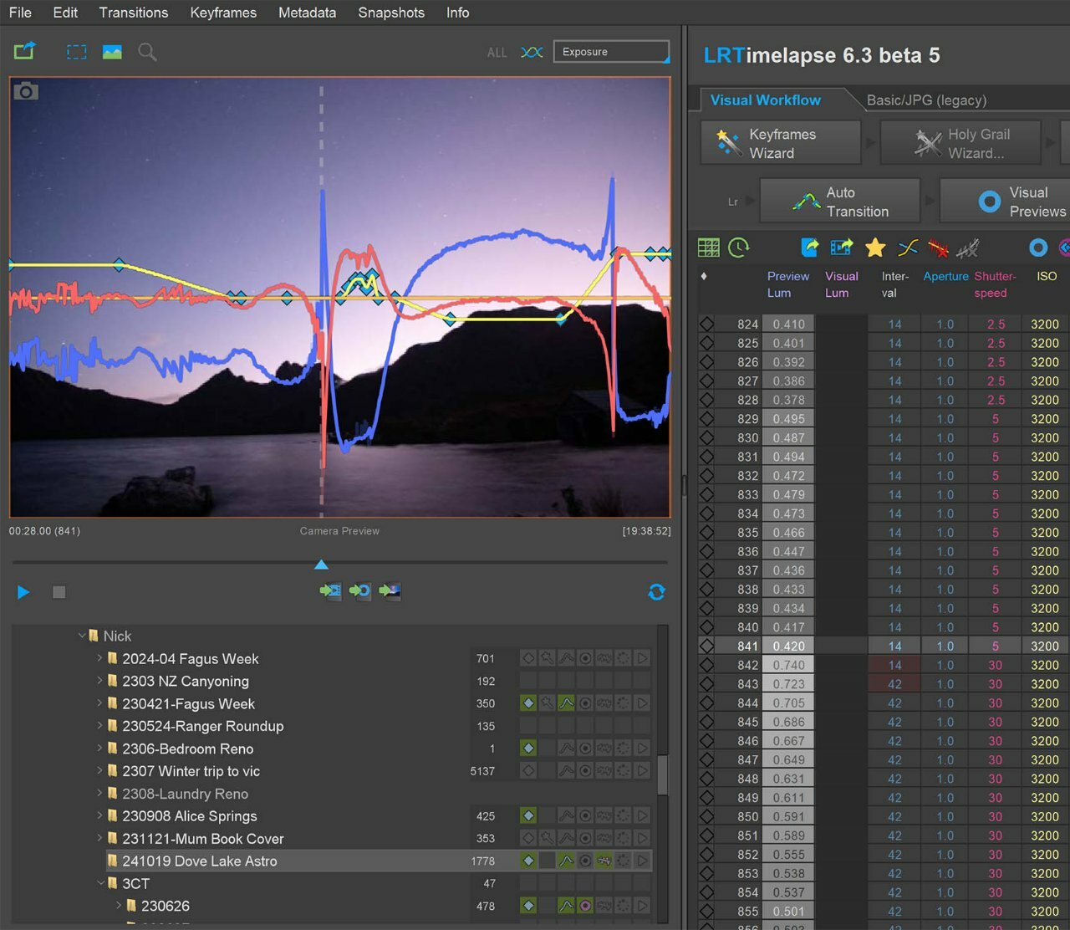Click the green export icon at top left
This screenshot has width=1070, height=930.
pyautogui.click(x=25, y=51)
